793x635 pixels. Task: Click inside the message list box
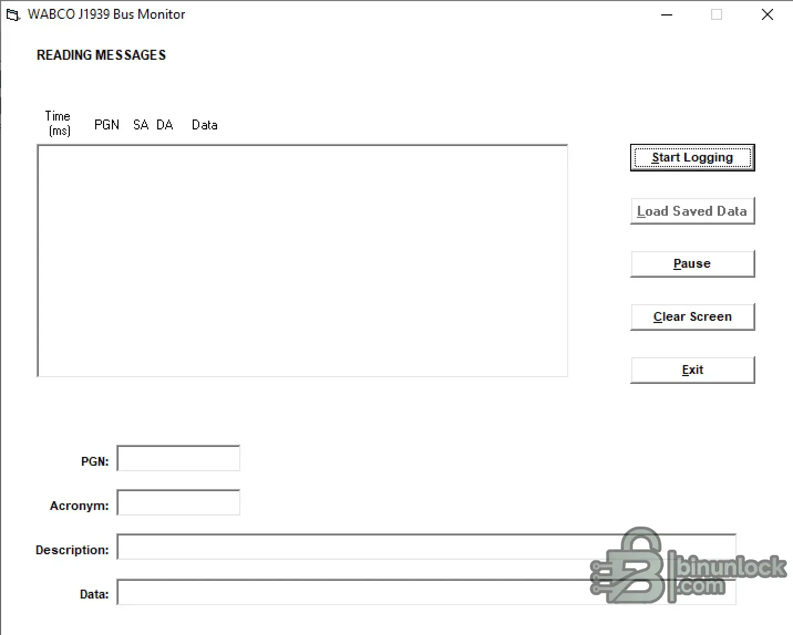[302, 261]
